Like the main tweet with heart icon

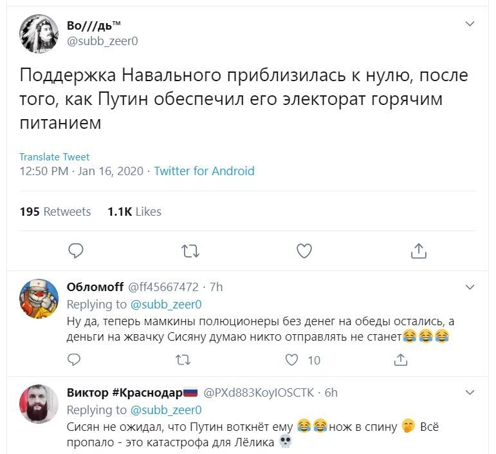304,251
